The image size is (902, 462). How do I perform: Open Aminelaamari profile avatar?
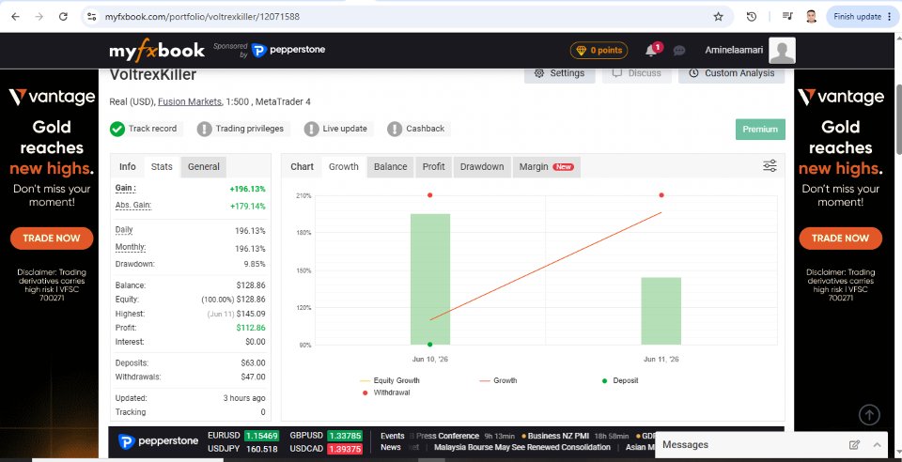point(783,51)
